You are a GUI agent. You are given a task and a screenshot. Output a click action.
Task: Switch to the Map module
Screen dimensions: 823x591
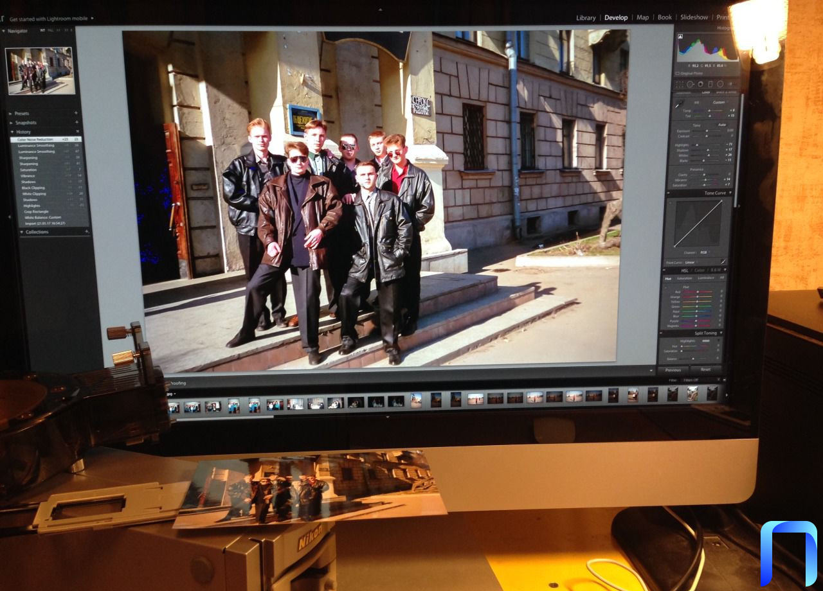[x=642, y=17]
